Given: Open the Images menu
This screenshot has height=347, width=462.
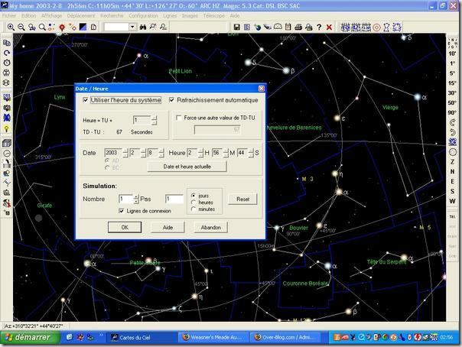Looking at the screenshot, I should 190,15.
